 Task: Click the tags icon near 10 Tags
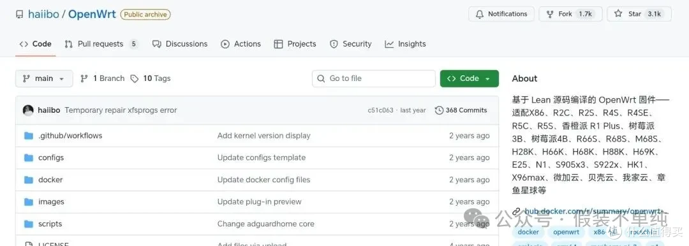coord(135,78)
